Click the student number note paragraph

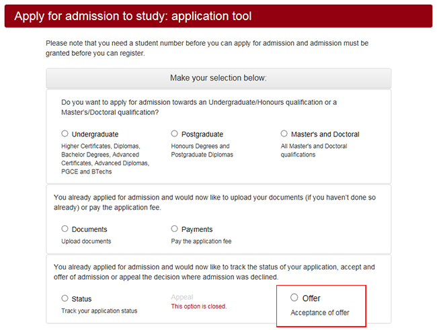[207, 48]
